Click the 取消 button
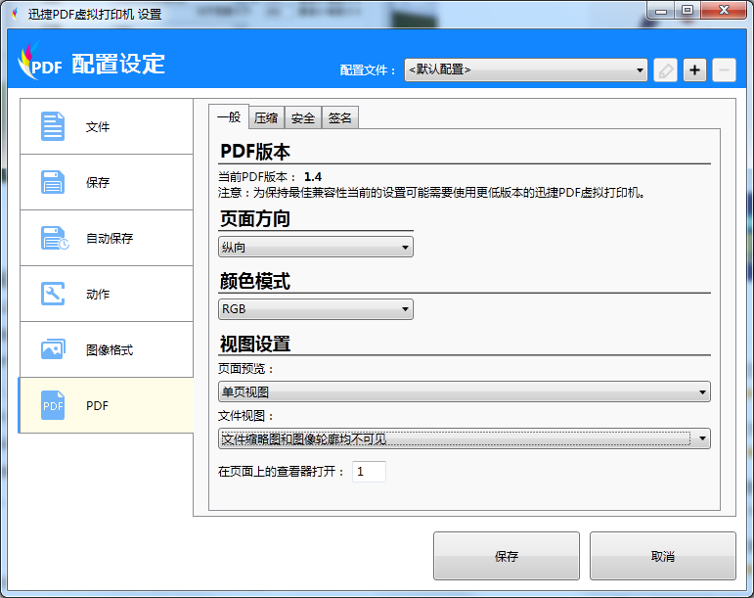 [x=663, y=556]
